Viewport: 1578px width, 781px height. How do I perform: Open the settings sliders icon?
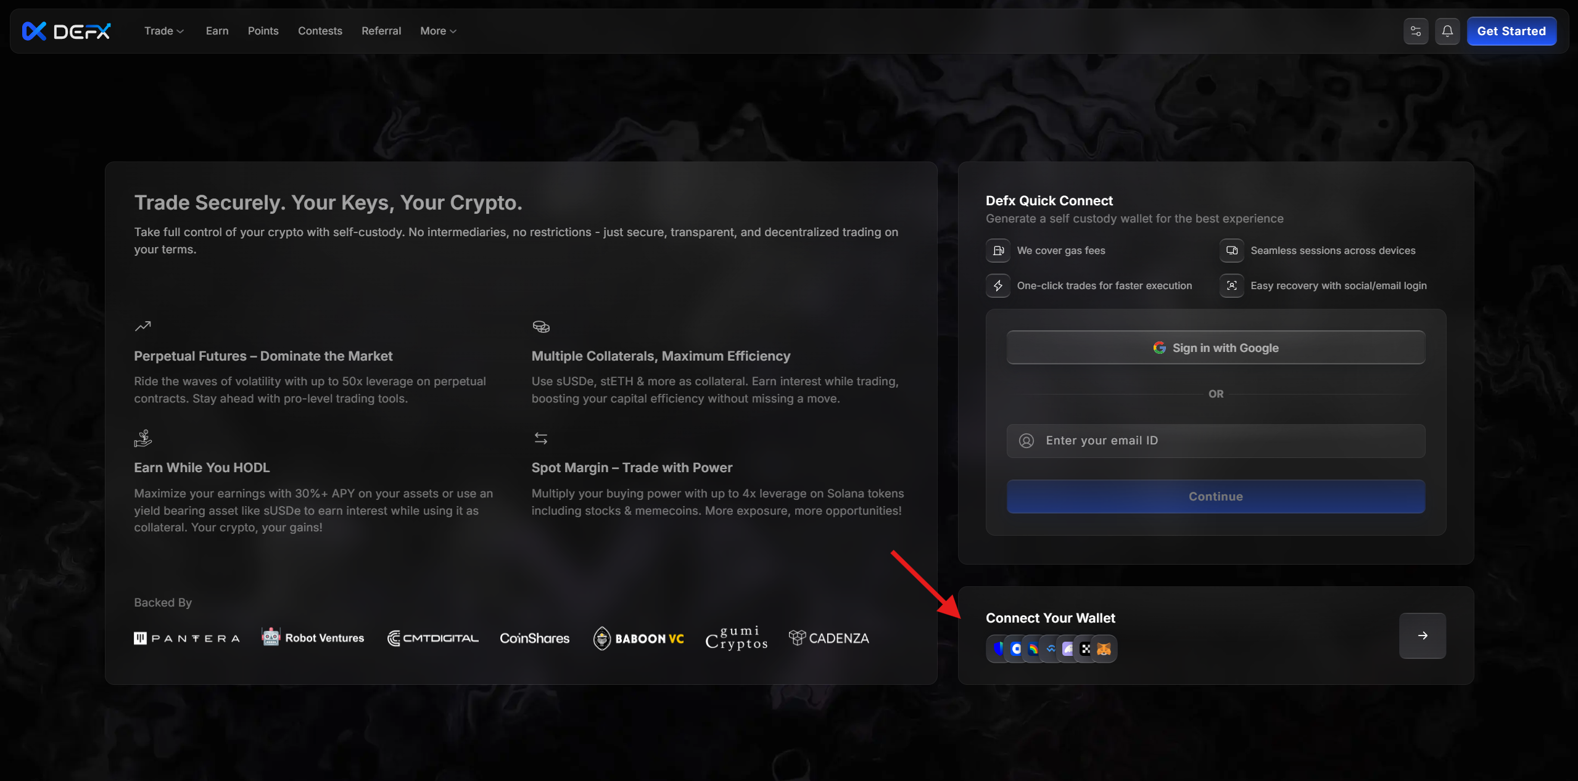(x=1416, y=31)
